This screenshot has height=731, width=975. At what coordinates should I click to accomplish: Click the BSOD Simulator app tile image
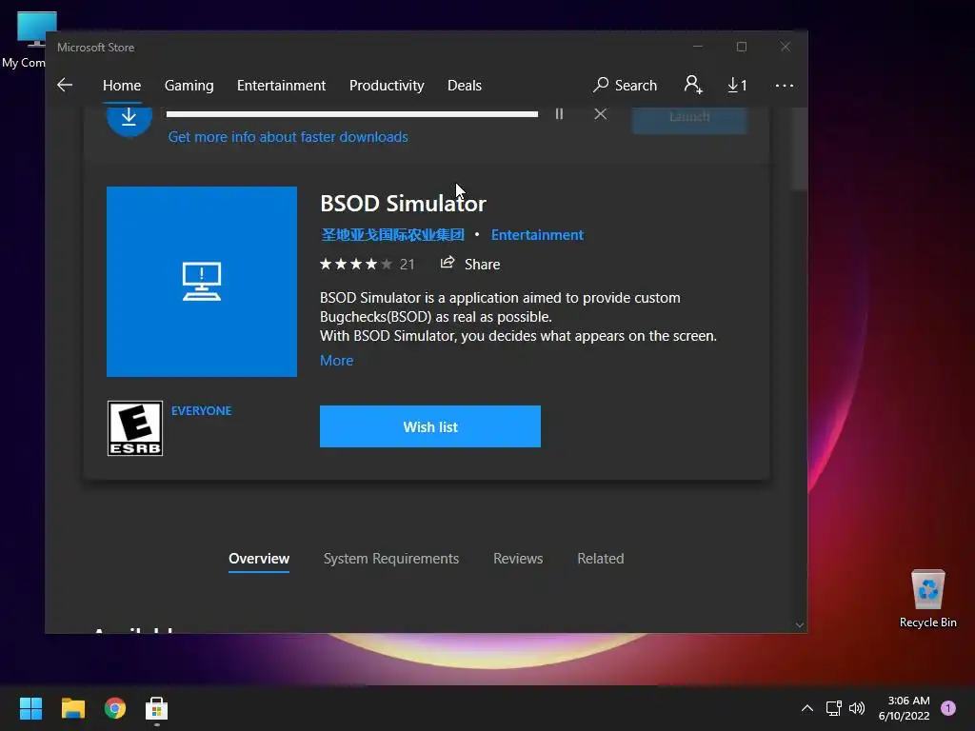[x=202, y=282]
